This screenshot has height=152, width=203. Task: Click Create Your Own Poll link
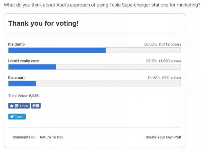163,137
